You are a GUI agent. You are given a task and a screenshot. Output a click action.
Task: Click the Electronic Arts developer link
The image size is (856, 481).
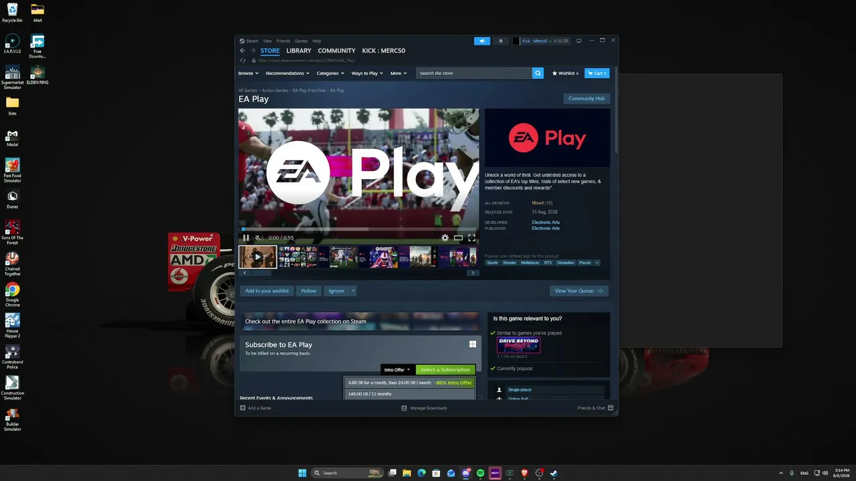tap(546, 222)
